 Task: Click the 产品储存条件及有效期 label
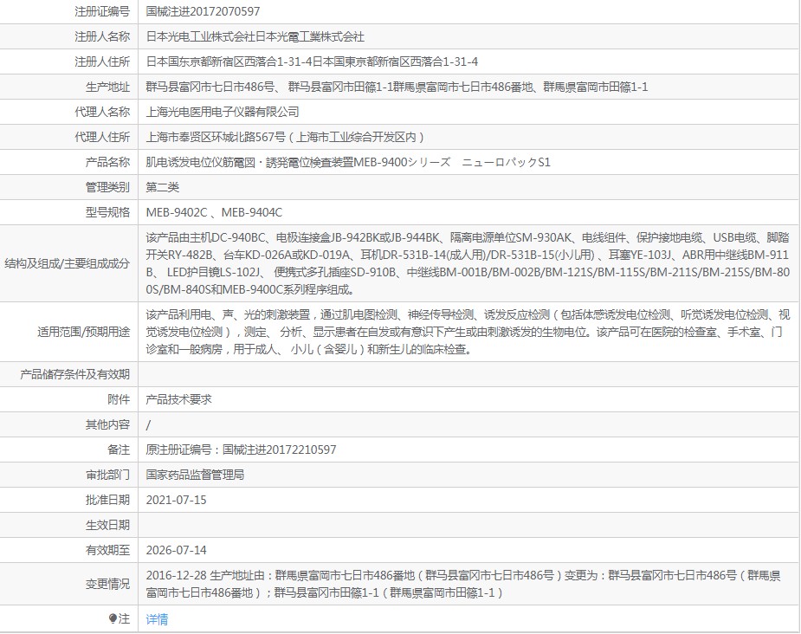(x=74, y=374)
